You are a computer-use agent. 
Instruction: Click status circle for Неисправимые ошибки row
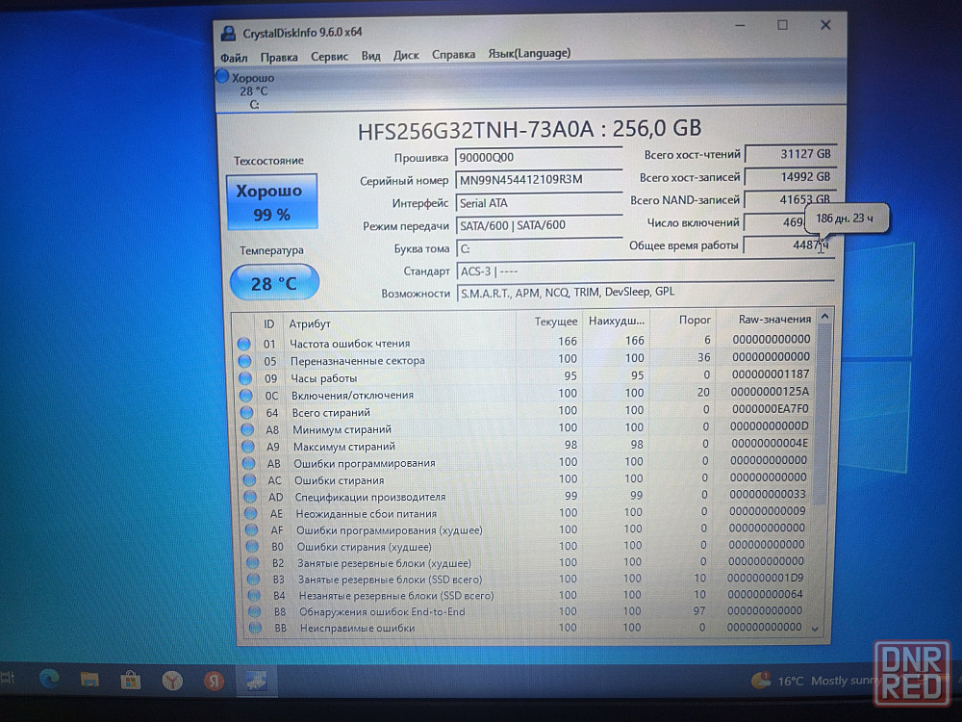(x=255, y=628)
